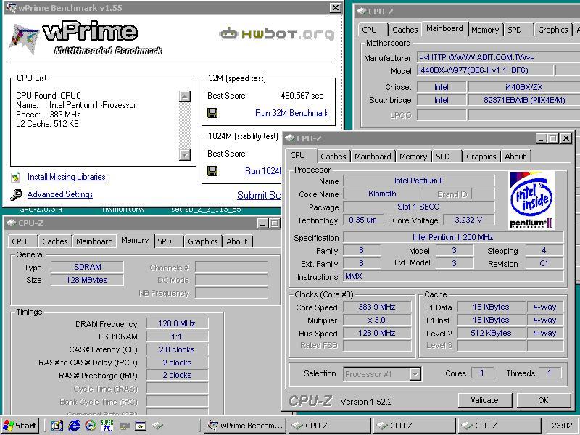This screenshot has height=435, width=580.
Task: Click the Core Voltage value 3.232 V
Action: (468, 220)
